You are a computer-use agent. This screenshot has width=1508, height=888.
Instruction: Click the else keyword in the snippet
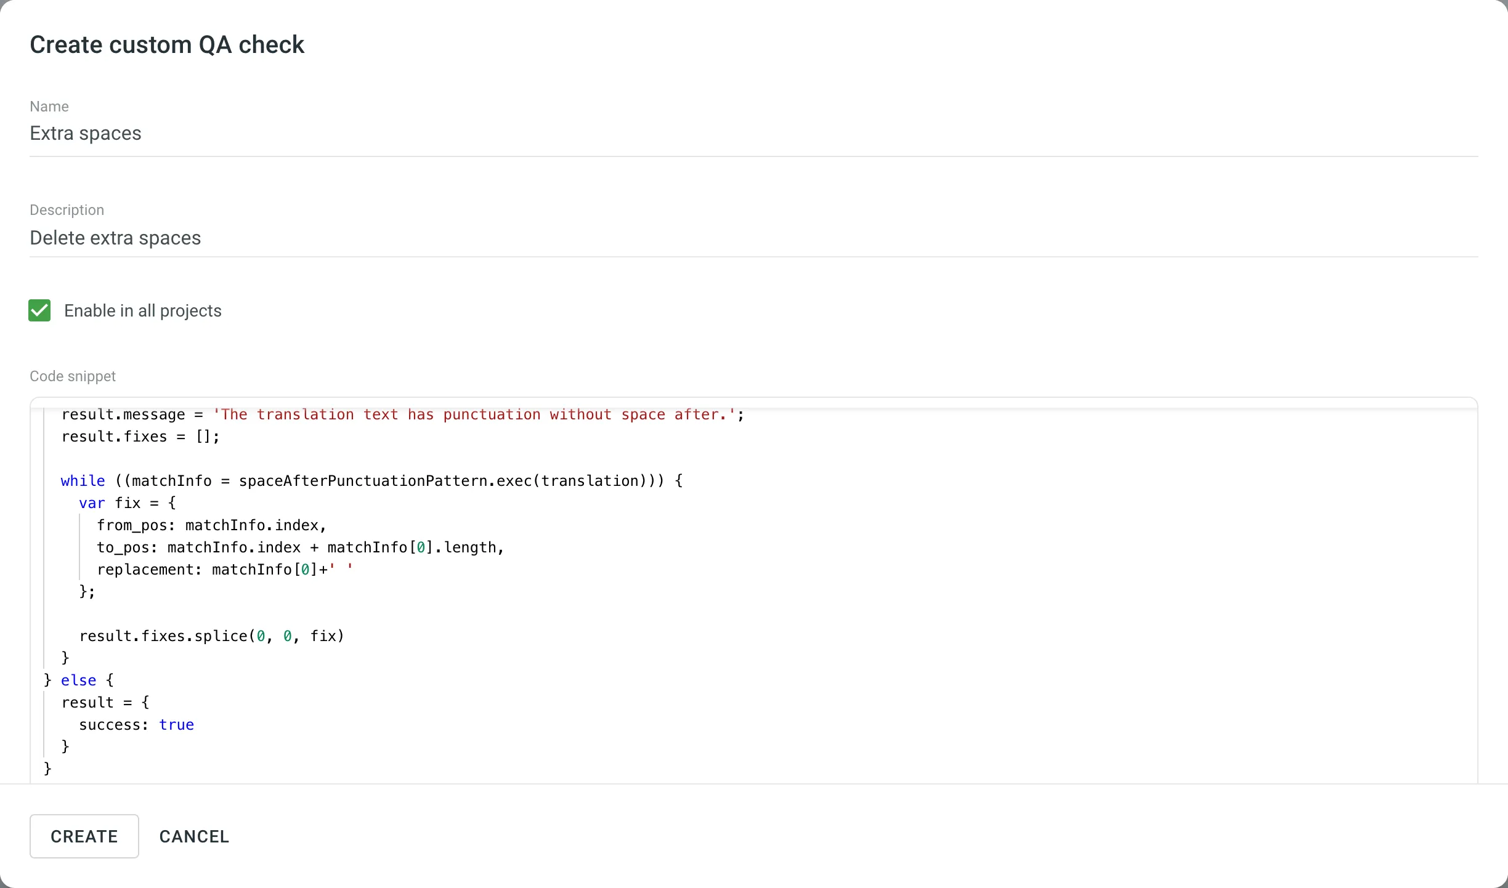[78, 680]
